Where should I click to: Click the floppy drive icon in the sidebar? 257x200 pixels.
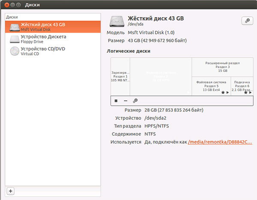coord(15,39)
